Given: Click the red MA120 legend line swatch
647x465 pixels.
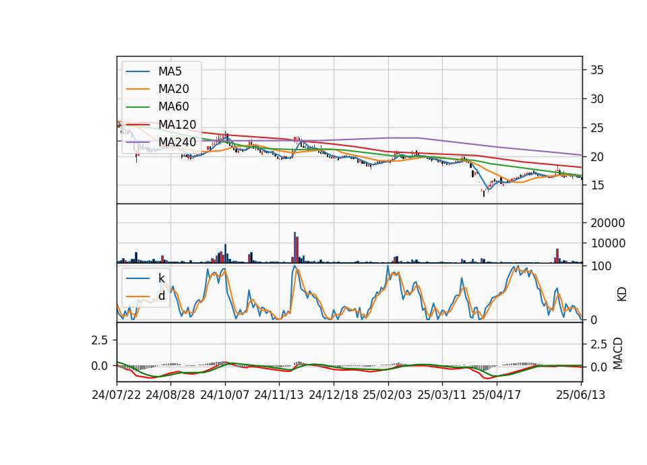Looking at the screenshot, I should tap(137, 124).
